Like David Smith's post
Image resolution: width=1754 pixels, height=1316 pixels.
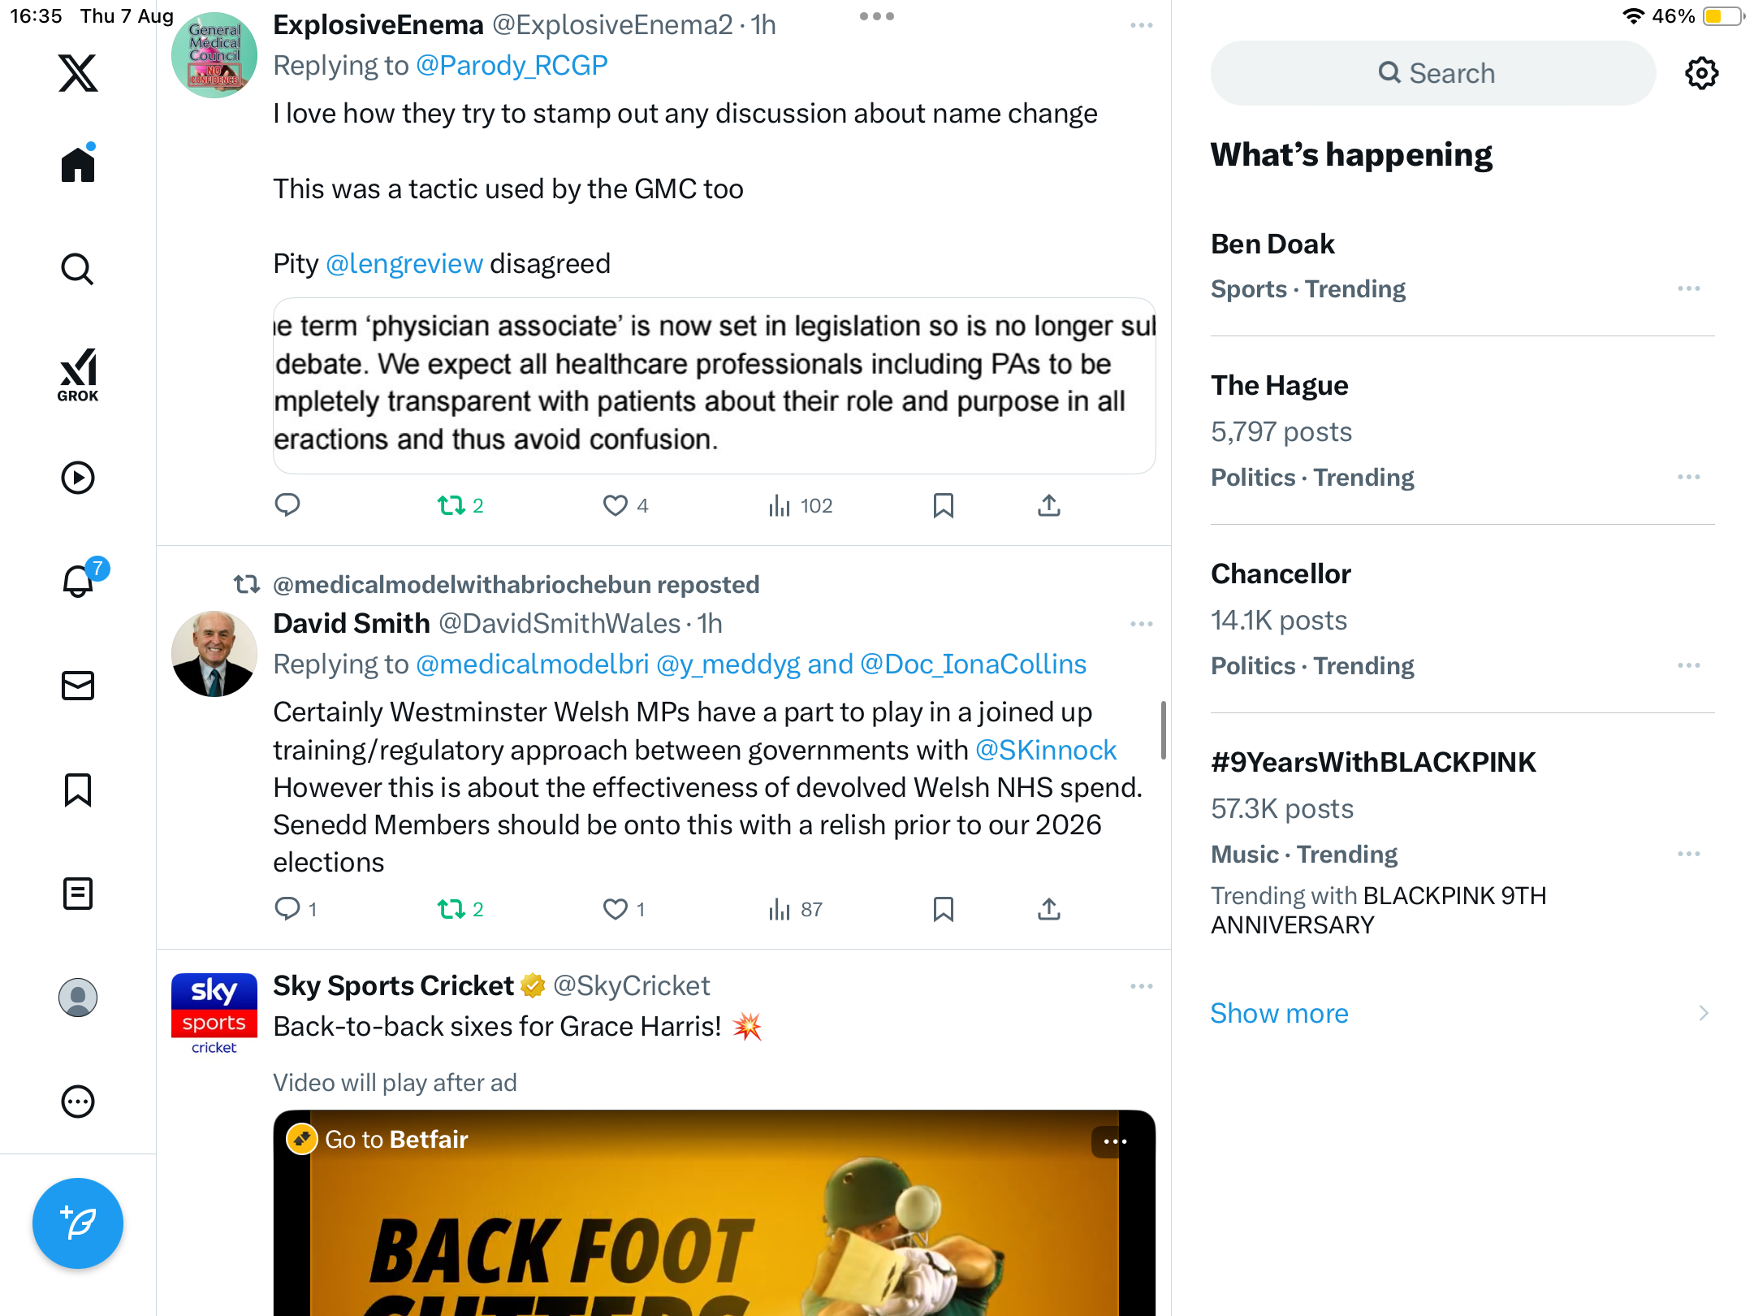pos(616,909)
